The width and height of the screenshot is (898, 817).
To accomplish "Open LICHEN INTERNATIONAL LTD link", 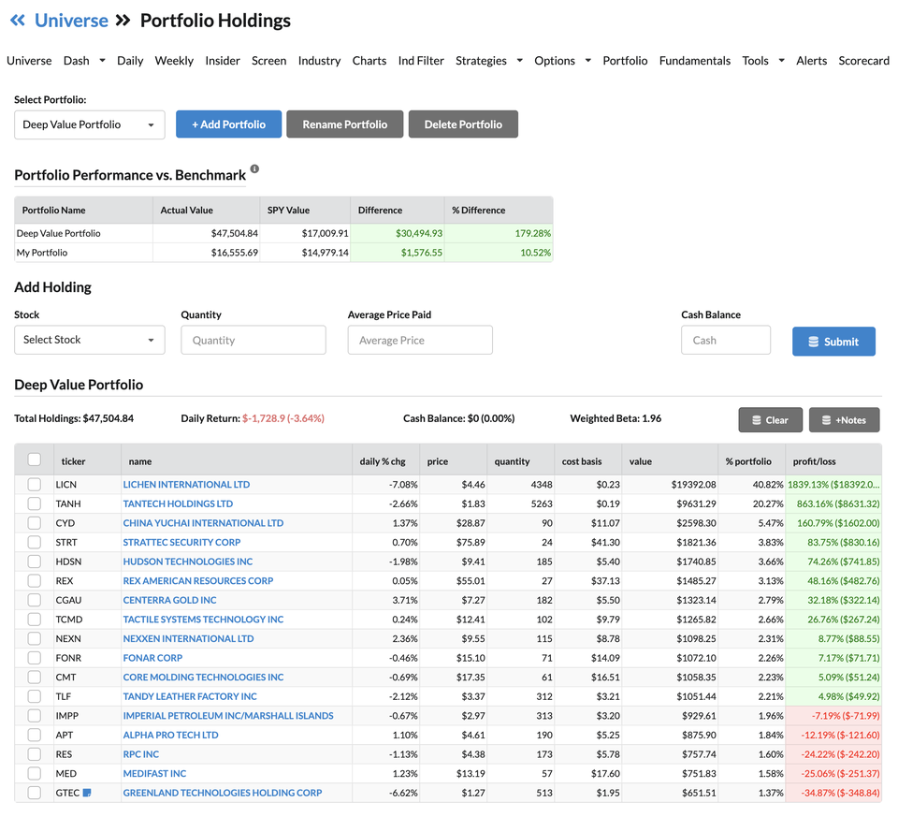I will 187,485.
